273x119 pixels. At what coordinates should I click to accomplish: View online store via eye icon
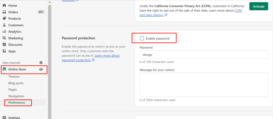41,69
